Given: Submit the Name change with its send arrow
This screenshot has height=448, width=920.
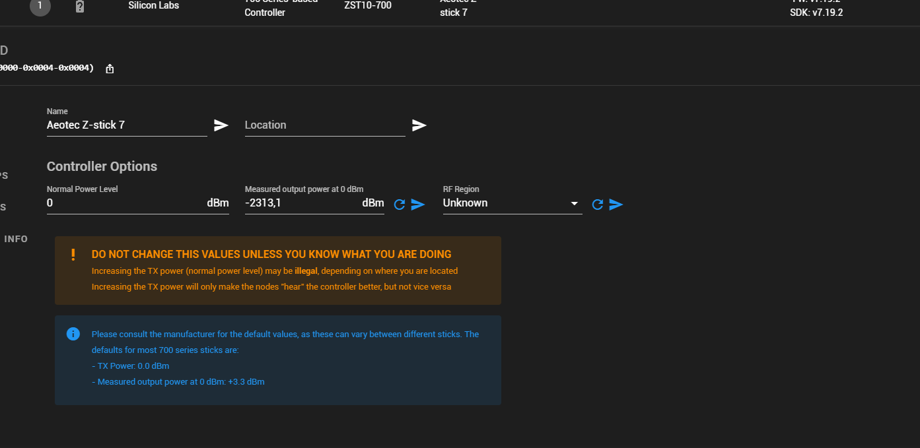Looking at the screenshot, I should tap(221, 125).
